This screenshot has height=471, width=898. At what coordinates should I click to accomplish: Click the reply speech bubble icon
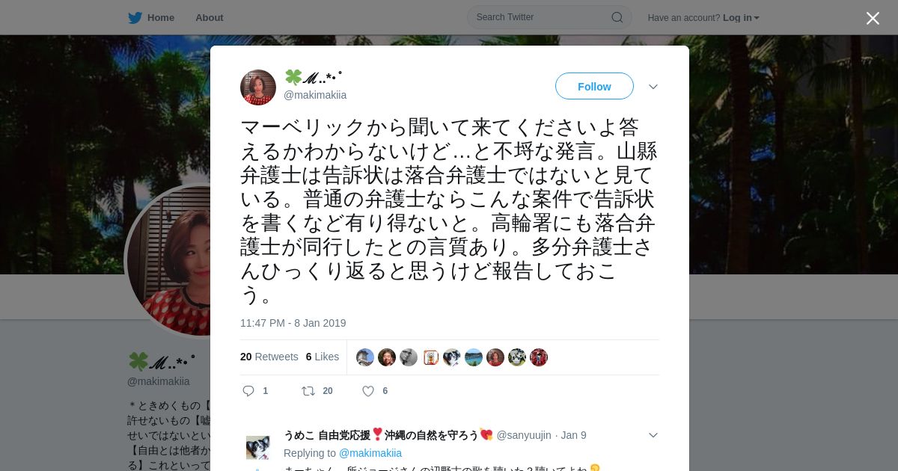point(248,391)
